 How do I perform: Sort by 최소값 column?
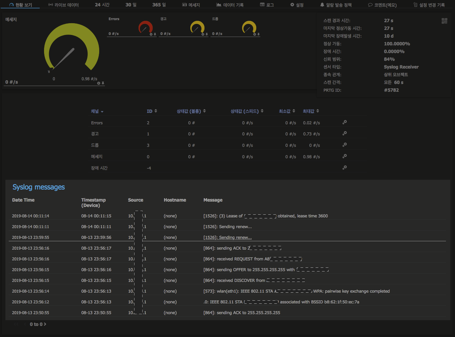click(287, 111)
